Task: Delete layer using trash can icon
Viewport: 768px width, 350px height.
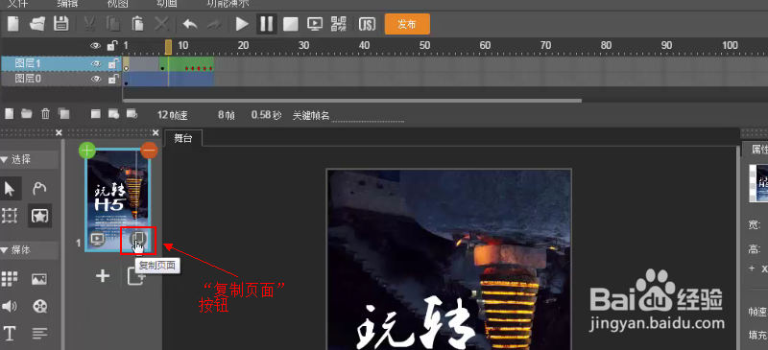Action: click(x=45, y=114)
